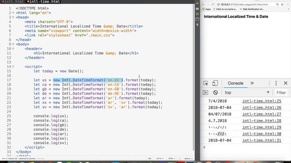Close the DevTools panel

point(286,83)
